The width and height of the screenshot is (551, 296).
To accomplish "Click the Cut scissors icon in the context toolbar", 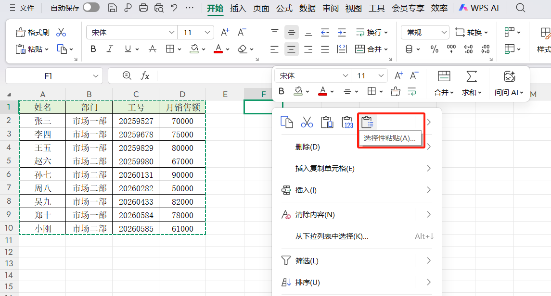I will [307, 122].
